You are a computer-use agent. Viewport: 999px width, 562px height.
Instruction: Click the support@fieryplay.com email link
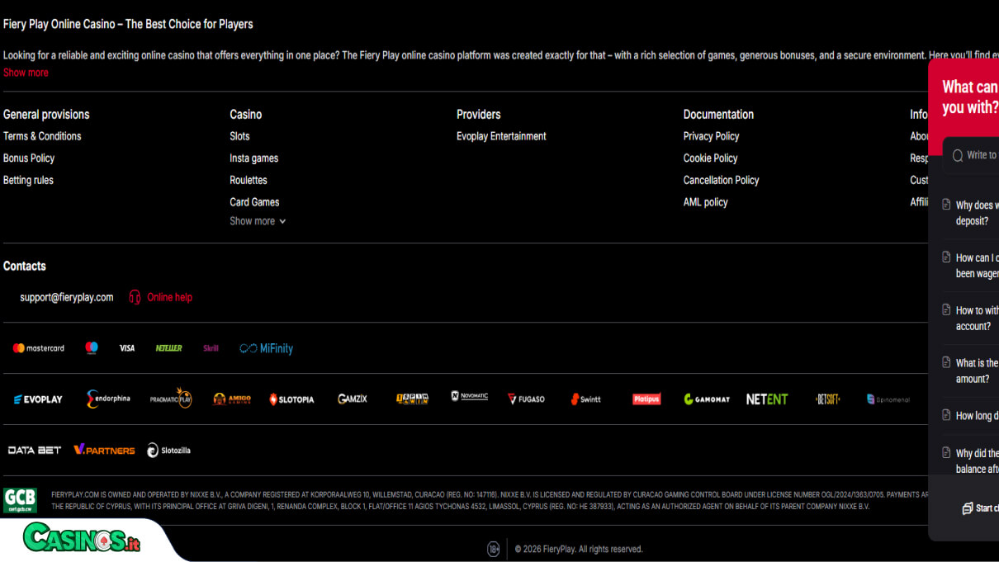click(x=67, y=297)
